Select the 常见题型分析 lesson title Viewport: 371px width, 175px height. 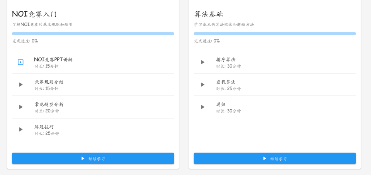pyautogui.click(x=49, y=105)
